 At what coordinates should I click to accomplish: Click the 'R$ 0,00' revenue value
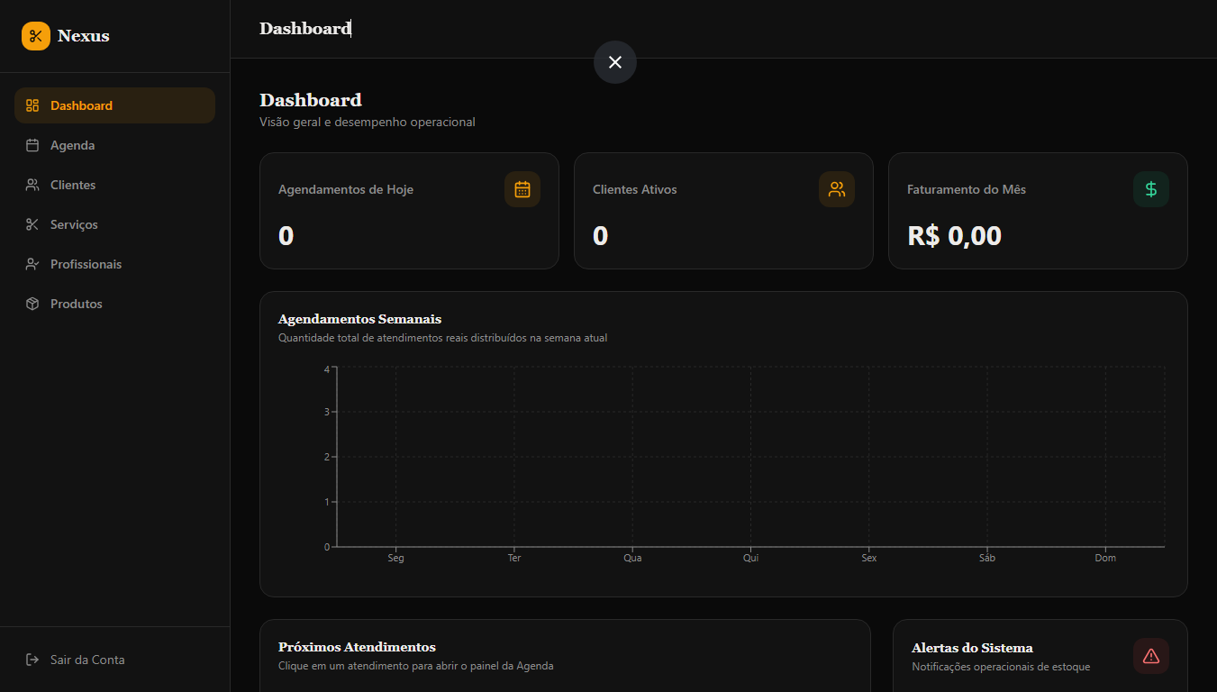(954, 236)
